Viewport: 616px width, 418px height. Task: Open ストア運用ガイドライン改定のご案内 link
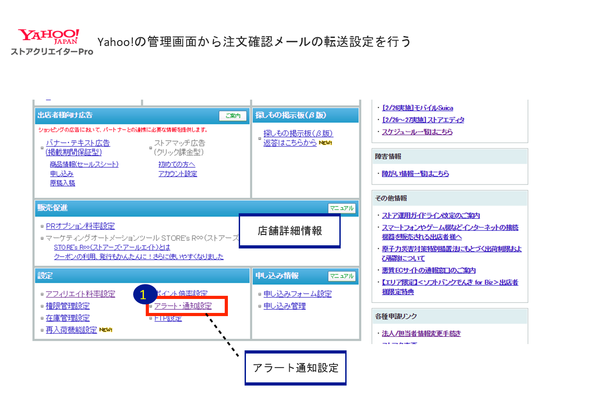pyautogui.click(x=431, y=216)
